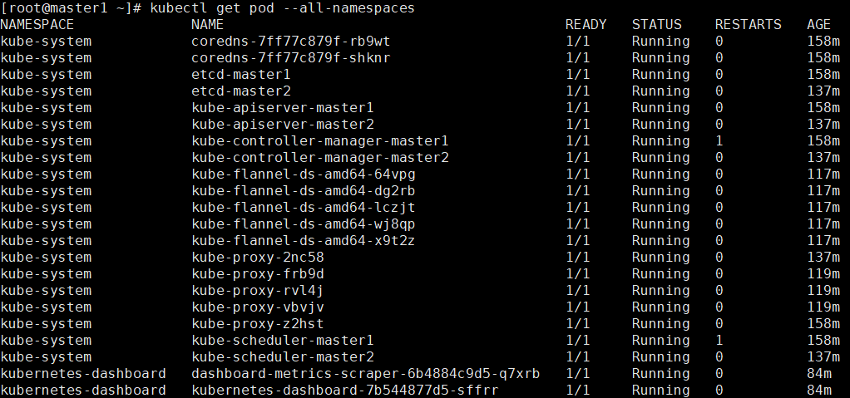
Task: Click the RESTARTS column header
Action: click(x=748, y=24)
